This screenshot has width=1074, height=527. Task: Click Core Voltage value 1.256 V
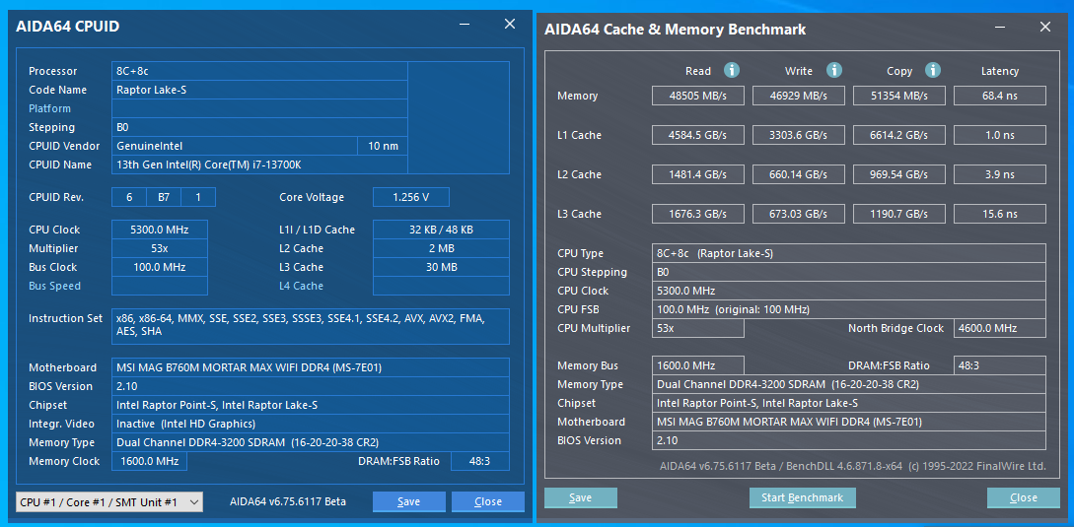click(x=411, y=197)
